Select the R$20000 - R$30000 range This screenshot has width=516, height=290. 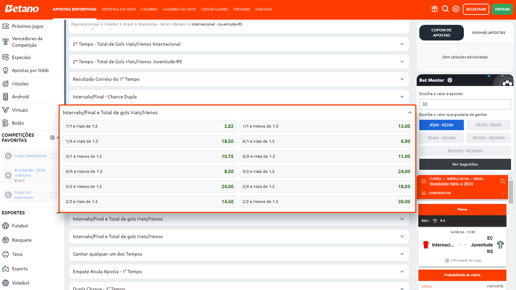point(465,151)
